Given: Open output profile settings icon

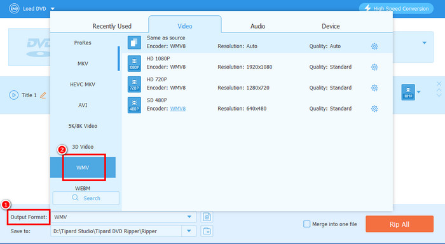Looking at the screenshot, I should point(207,217).
